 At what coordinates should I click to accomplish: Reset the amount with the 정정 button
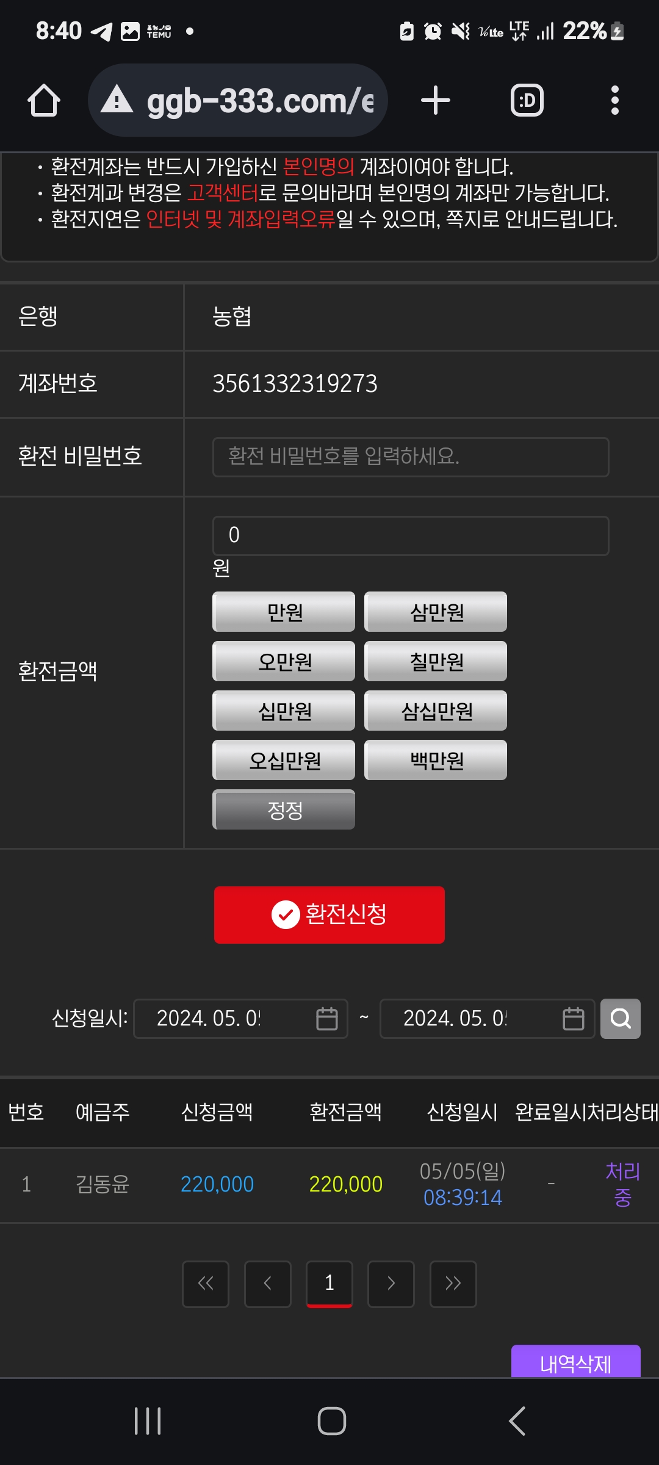(x=284, y=809)
